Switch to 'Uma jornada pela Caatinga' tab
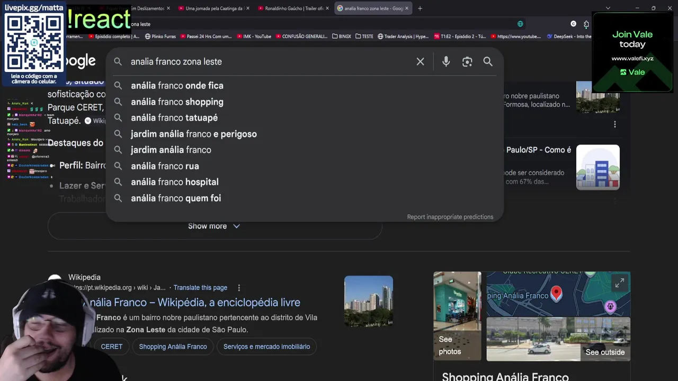 pos(214,8)
